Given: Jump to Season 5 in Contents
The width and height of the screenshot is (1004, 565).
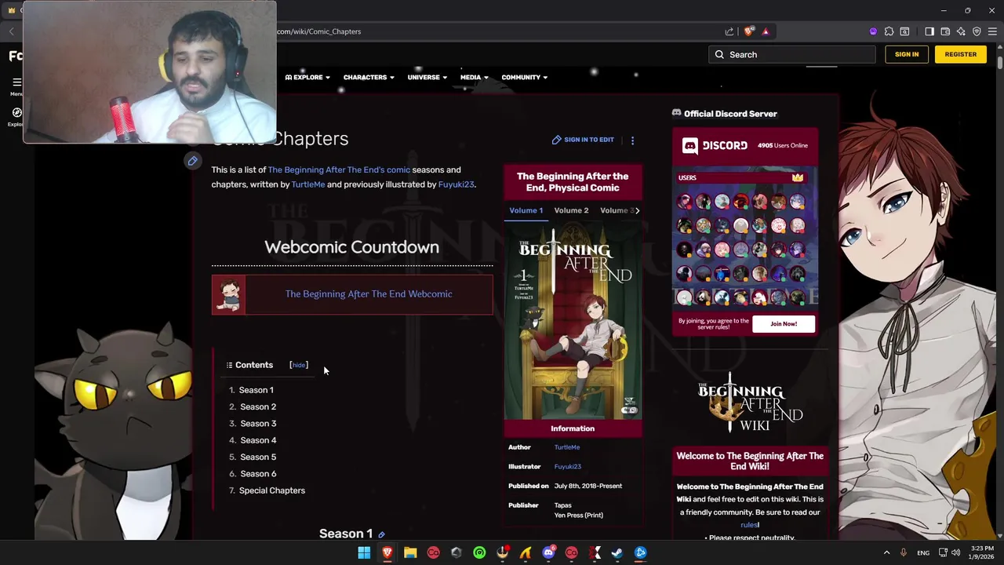Looking at the screenshot, I should 258,457.
